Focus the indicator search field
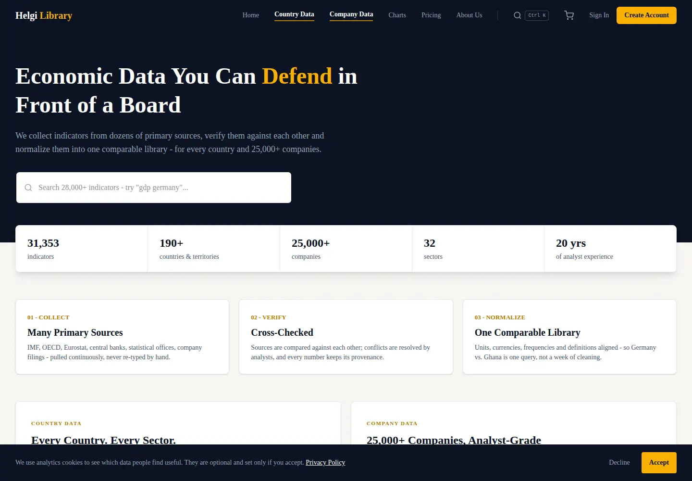 (154, 188)
